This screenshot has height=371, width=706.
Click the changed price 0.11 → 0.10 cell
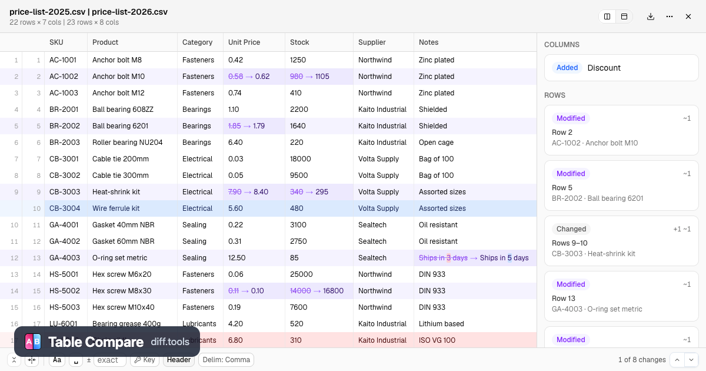click(x=254, y=291)
